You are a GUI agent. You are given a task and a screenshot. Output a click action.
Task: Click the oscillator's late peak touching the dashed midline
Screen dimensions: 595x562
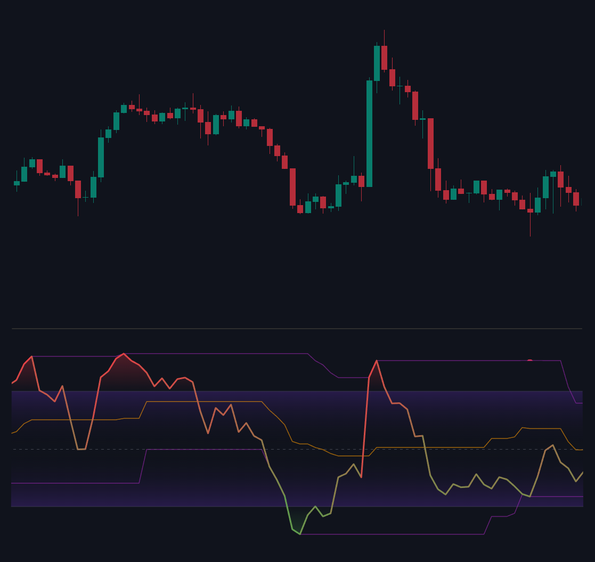coord(552,445)
